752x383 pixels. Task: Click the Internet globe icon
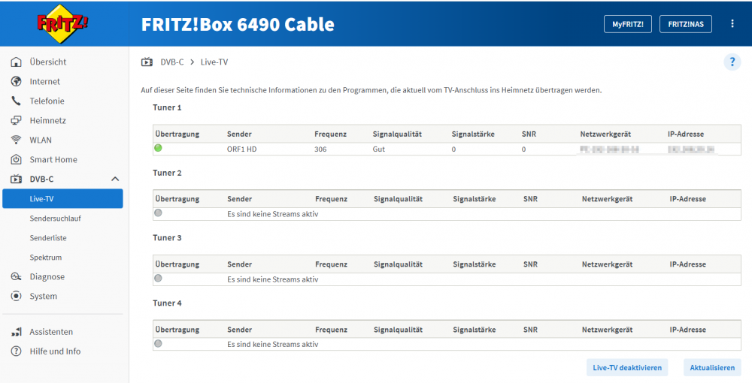[16, 82]
